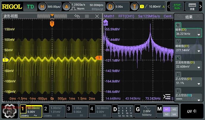The width and height of the screenshot is (205, 120).
Task: Expand the 交流有效值 AC RMS dropdown
Action: coord(199,67)
